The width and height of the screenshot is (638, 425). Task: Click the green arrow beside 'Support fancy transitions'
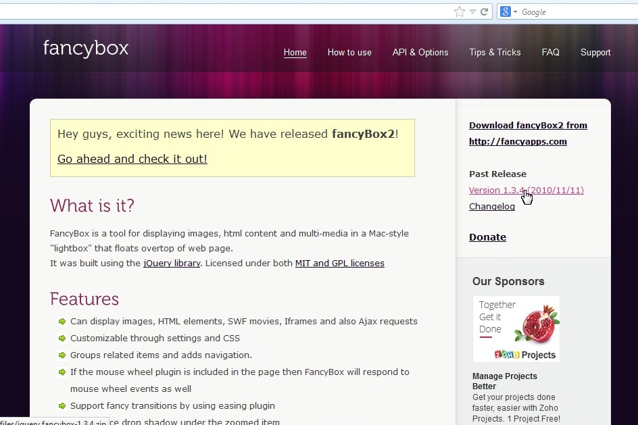[x=62, y=406]
